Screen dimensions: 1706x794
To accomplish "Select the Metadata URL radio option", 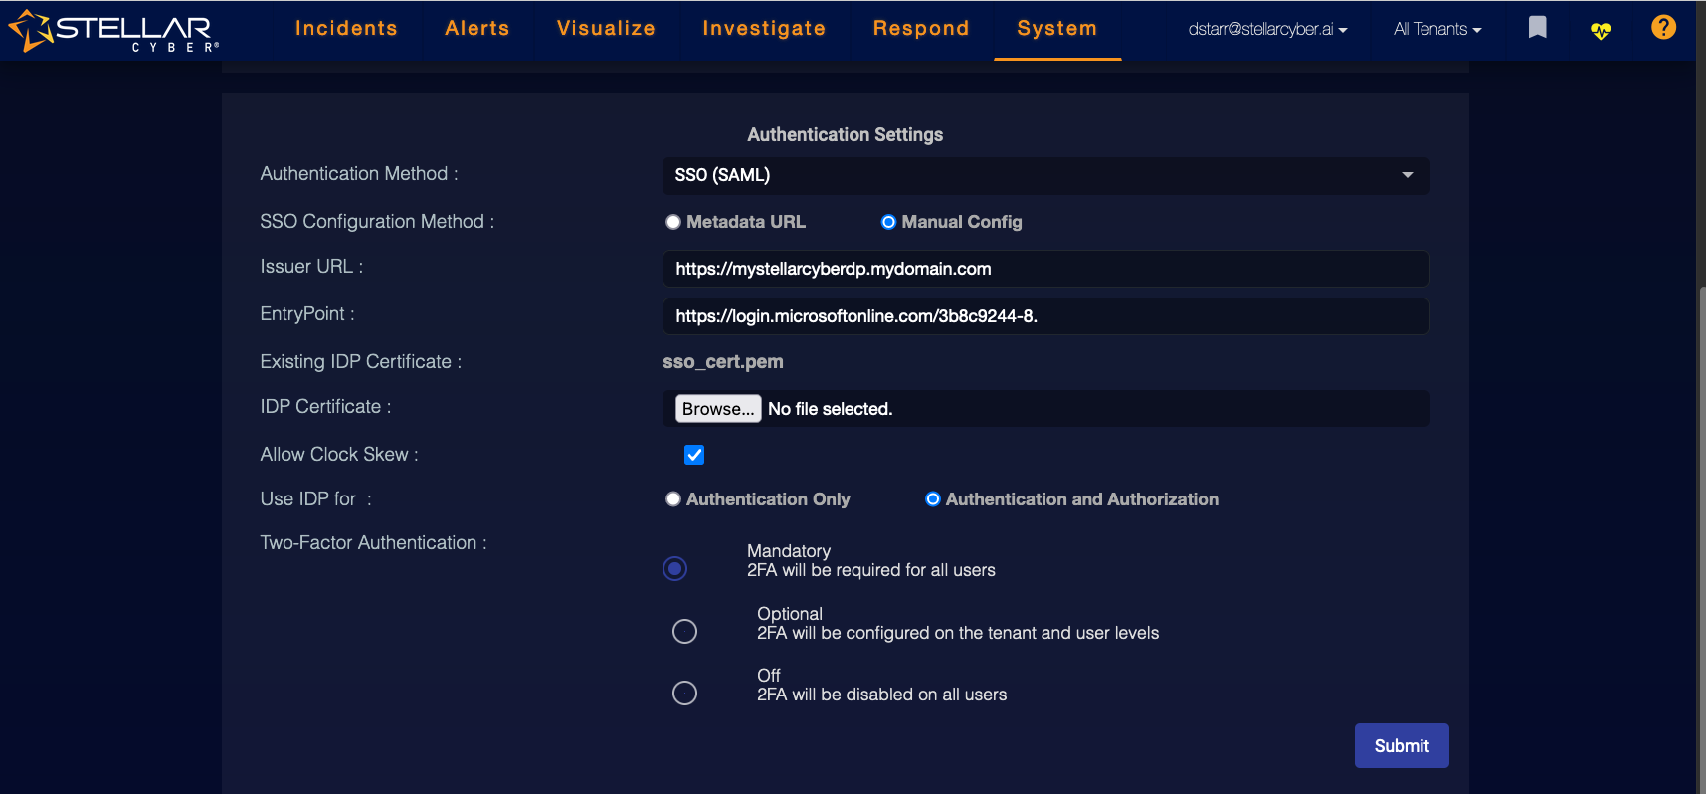I will click(x=673, y=222).
